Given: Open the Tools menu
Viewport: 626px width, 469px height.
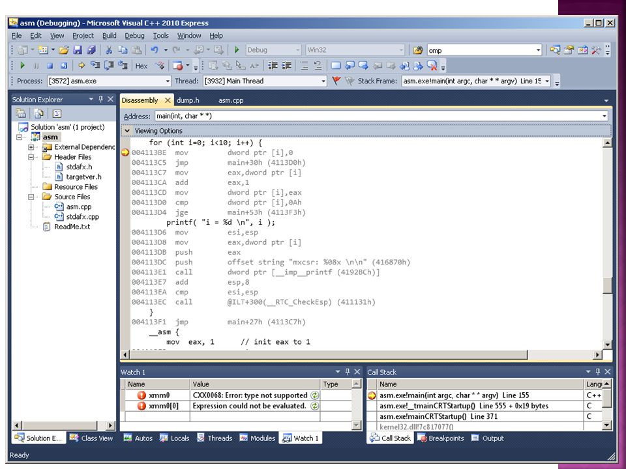Looking at the screenshot, I should [x=161, y=35].
